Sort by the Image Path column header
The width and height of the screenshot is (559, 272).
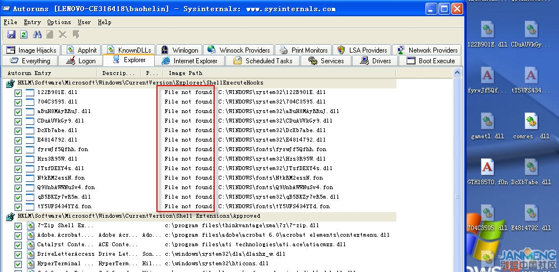tap(279, 73)
